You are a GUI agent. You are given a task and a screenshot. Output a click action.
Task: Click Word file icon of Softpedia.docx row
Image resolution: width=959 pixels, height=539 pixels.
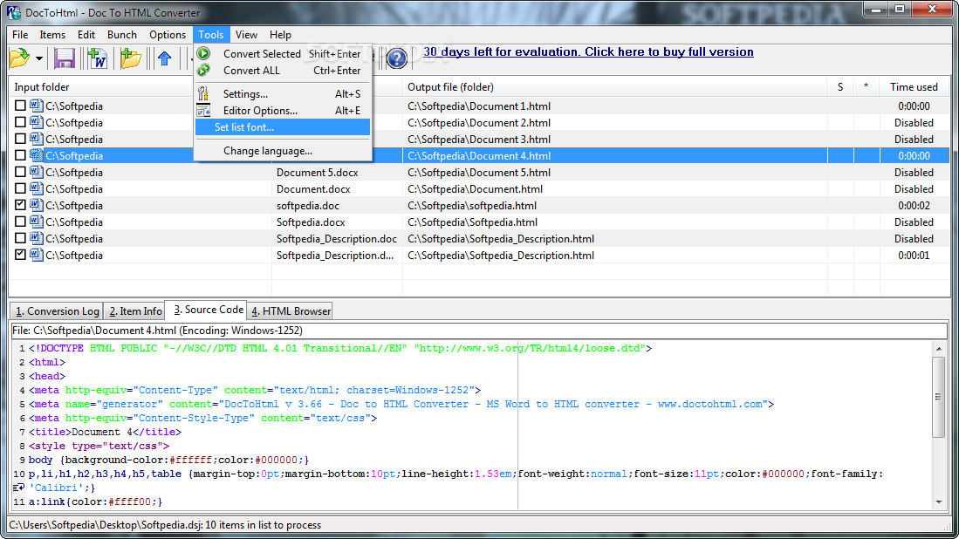click(36, 222)
